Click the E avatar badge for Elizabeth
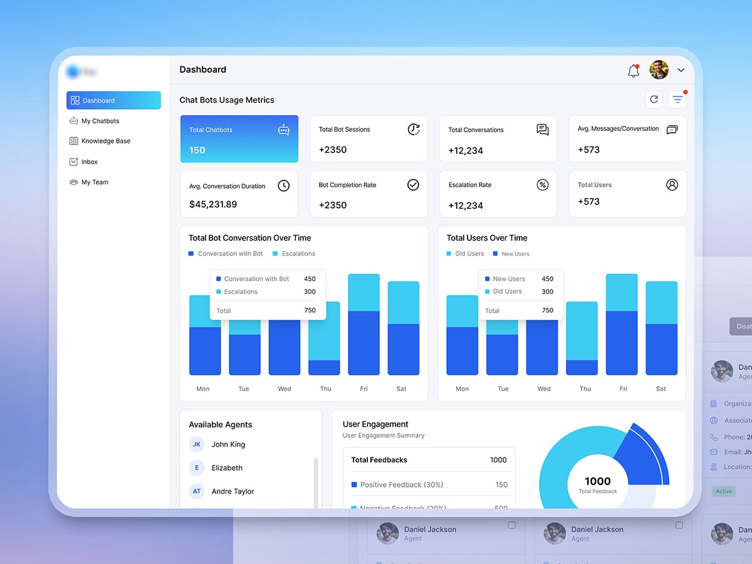Viewport: 752px width, 564px height. 197,468
